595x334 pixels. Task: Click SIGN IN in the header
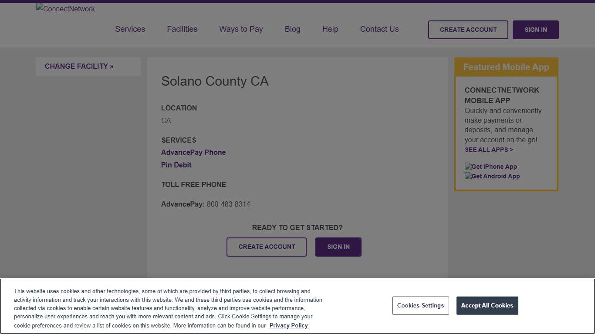point(535,30)
